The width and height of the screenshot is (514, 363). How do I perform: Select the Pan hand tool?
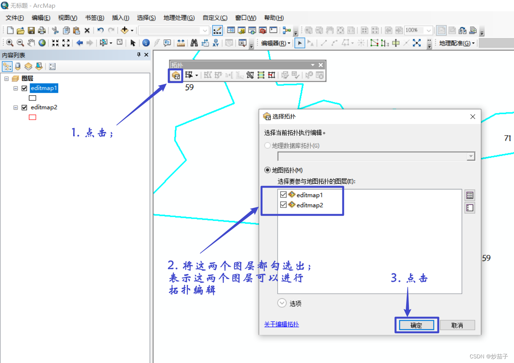tap(31, 43)
